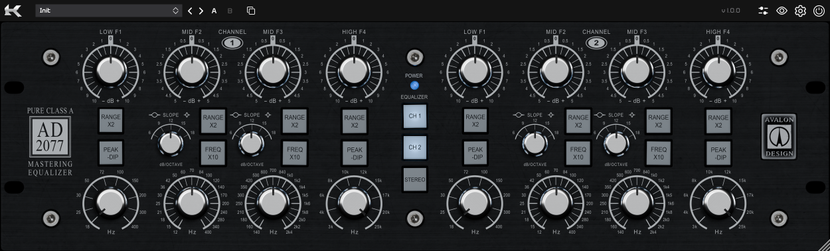830x251 pixels.
Task: Click the copy A/B state icon
Action: pos(251,11)
